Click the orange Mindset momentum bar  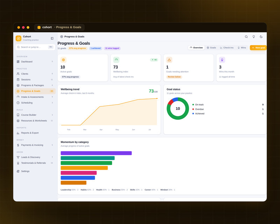[73, 183]
